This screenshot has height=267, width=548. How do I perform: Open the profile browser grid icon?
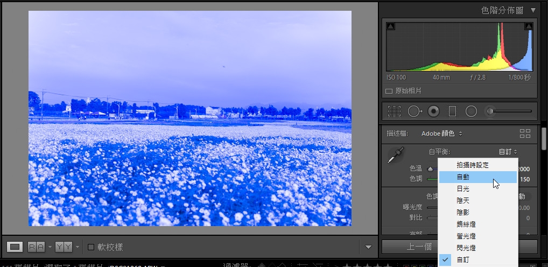pos(525,133)
